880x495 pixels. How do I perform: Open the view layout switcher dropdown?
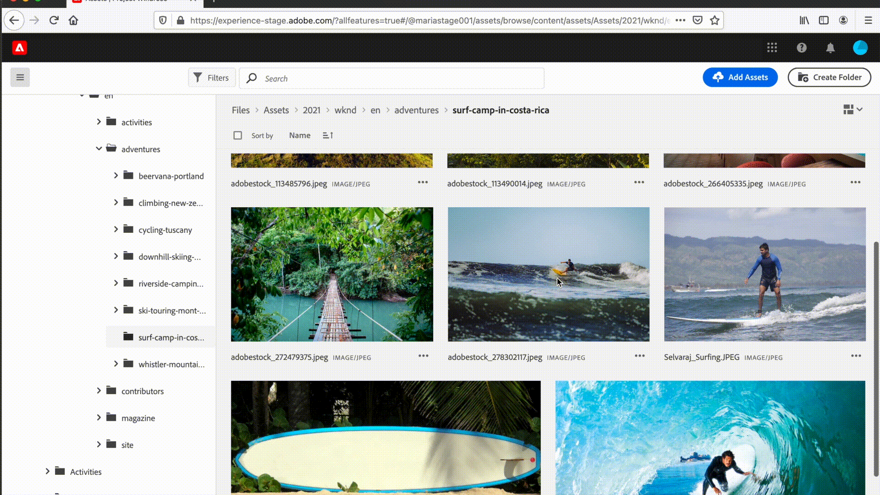(852, 110)
